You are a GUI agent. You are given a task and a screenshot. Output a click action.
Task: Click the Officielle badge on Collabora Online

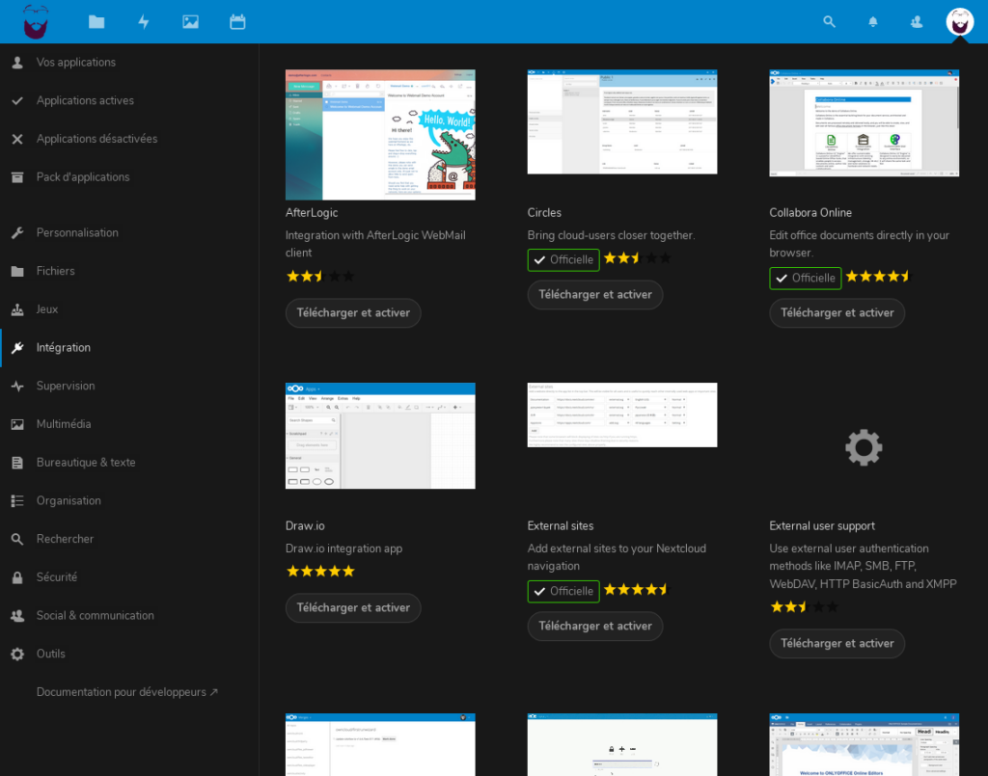coord(806,279)
